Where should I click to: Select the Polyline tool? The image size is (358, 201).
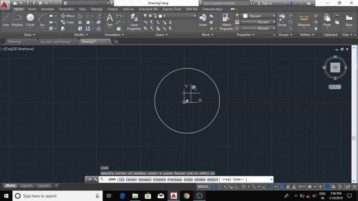click(17, 20)
